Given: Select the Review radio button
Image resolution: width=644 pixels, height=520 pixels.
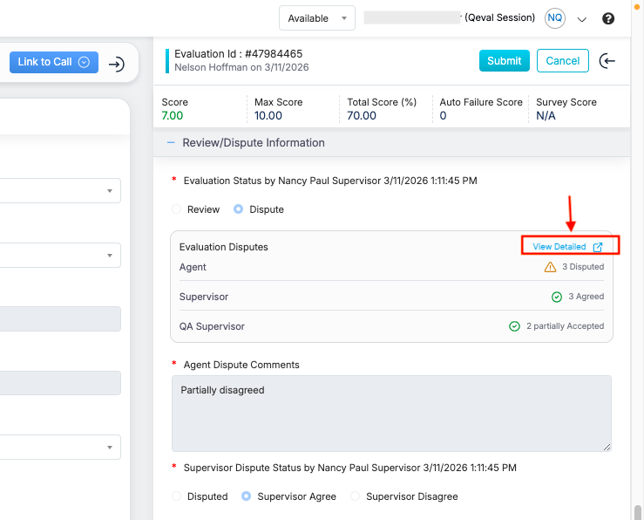Looking at the screenshot, I should coord(177,209).
